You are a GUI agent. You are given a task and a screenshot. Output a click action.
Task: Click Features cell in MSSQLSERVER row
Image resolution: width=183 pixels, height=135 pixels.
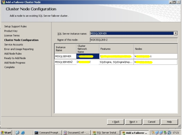[117, 56]
